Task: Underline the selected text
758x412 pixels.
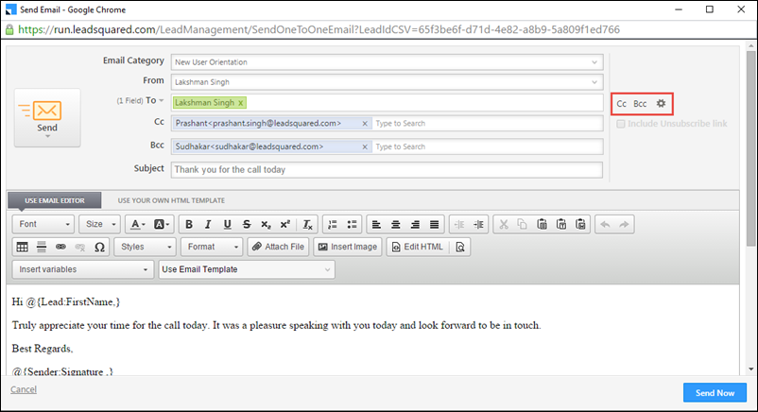Action: coord(227,224)
